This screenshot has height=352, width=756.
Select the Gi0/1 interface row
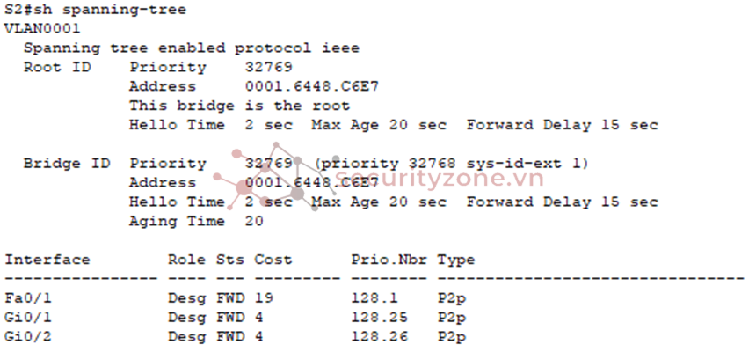pyautogui.click(x=236, y=318)
